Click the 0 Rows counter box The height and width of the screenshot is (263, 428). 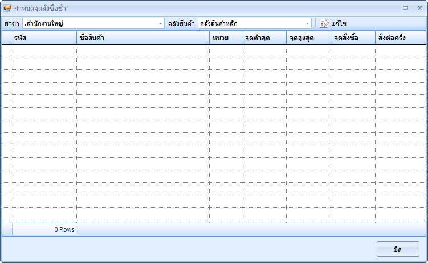[x=44, y=229]
